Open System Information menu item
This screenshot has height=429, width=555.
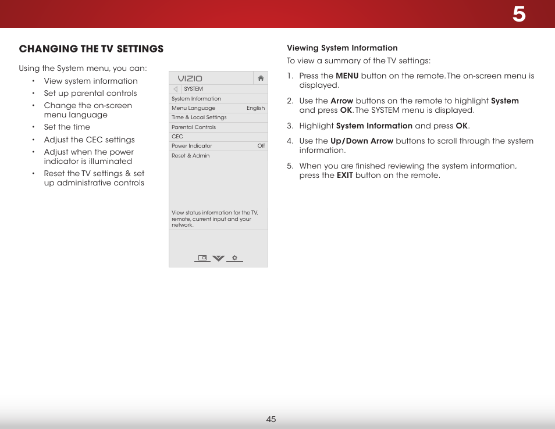[218, 99]
